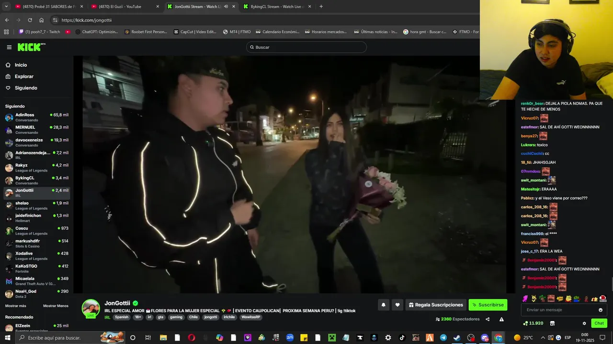The image size is (613, 344).
Task: Switch to El Guzii YouTube tab
Action: point(125,7)
